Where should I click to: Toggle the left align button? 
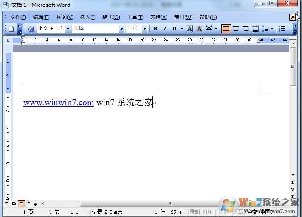226,29
